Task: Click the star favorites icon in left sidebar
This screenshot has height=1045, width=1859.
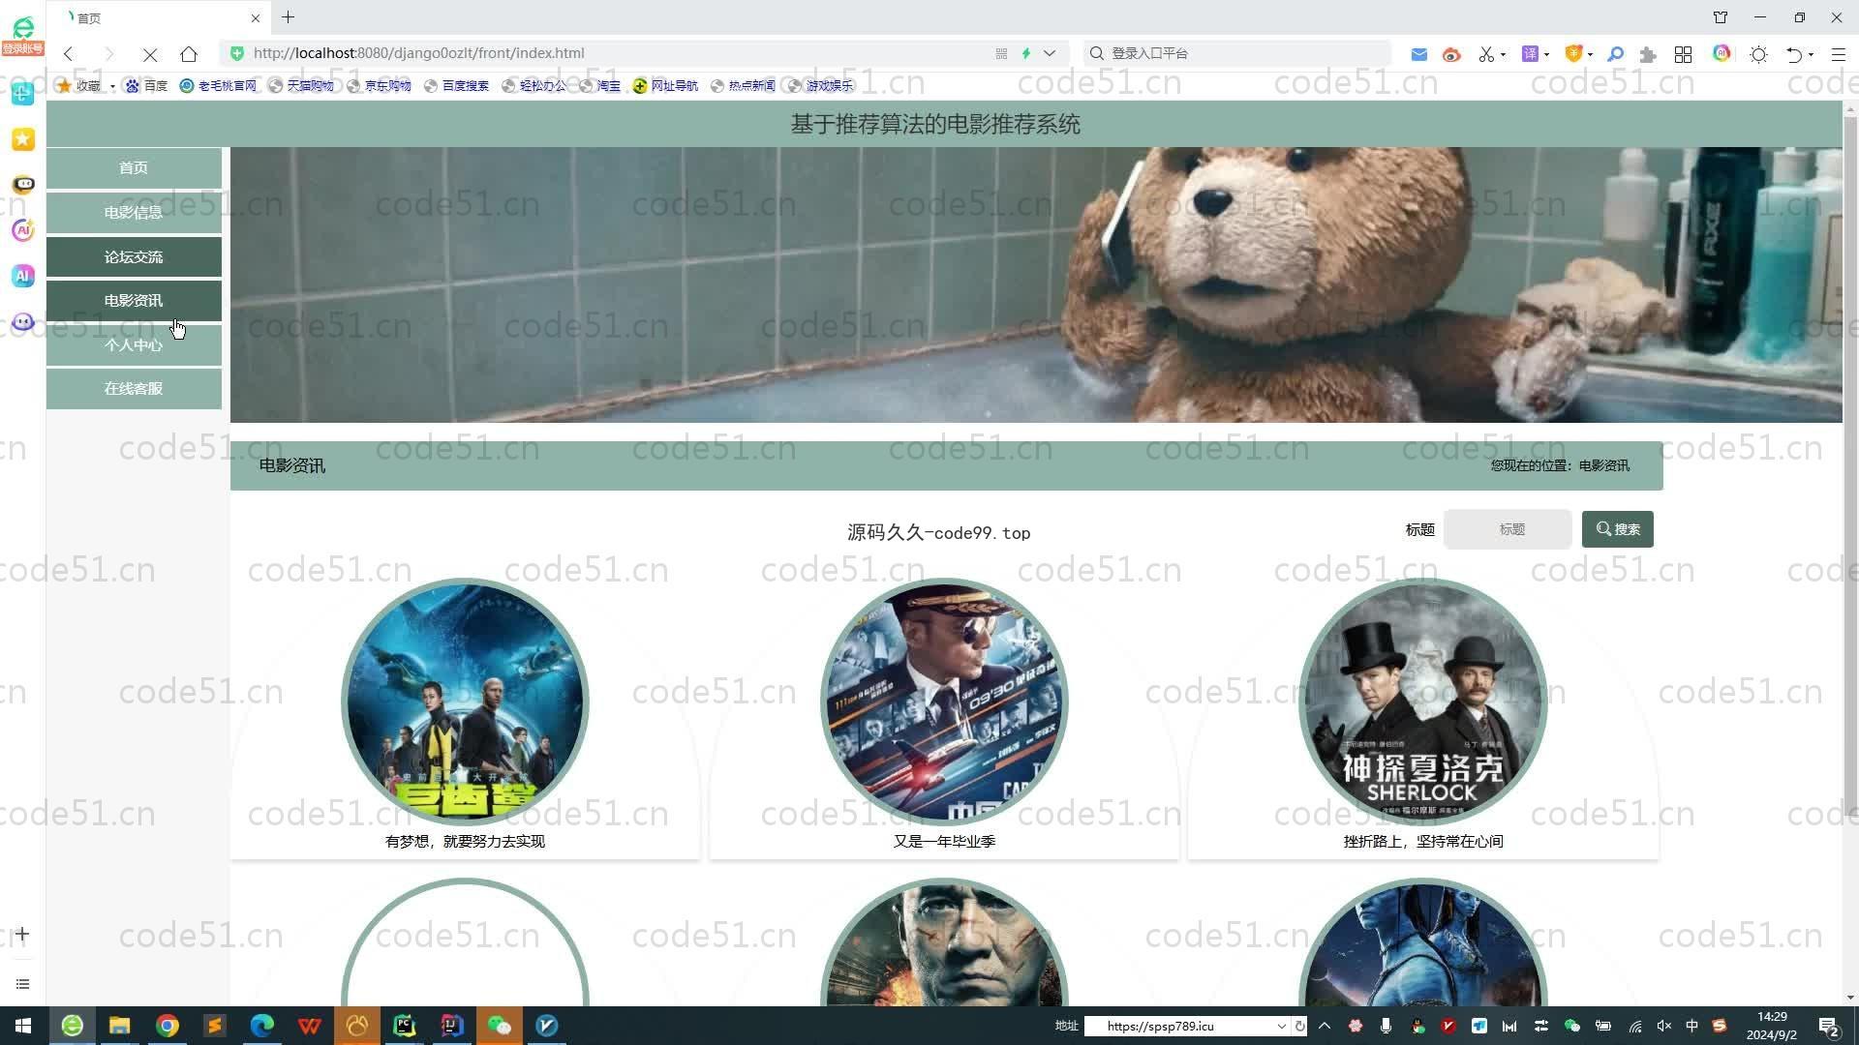Action: pyautogui.click(x=23, y=139)
